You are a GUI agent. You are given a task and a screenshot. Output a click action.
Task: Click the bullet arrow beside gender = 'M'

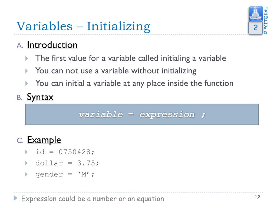click(27, 174)
